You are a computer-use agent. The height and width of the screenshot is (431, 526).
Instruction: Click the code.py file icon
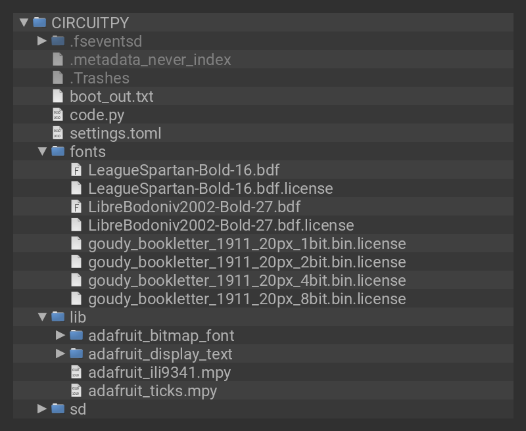pyautogui.click(x=58, y=114)
